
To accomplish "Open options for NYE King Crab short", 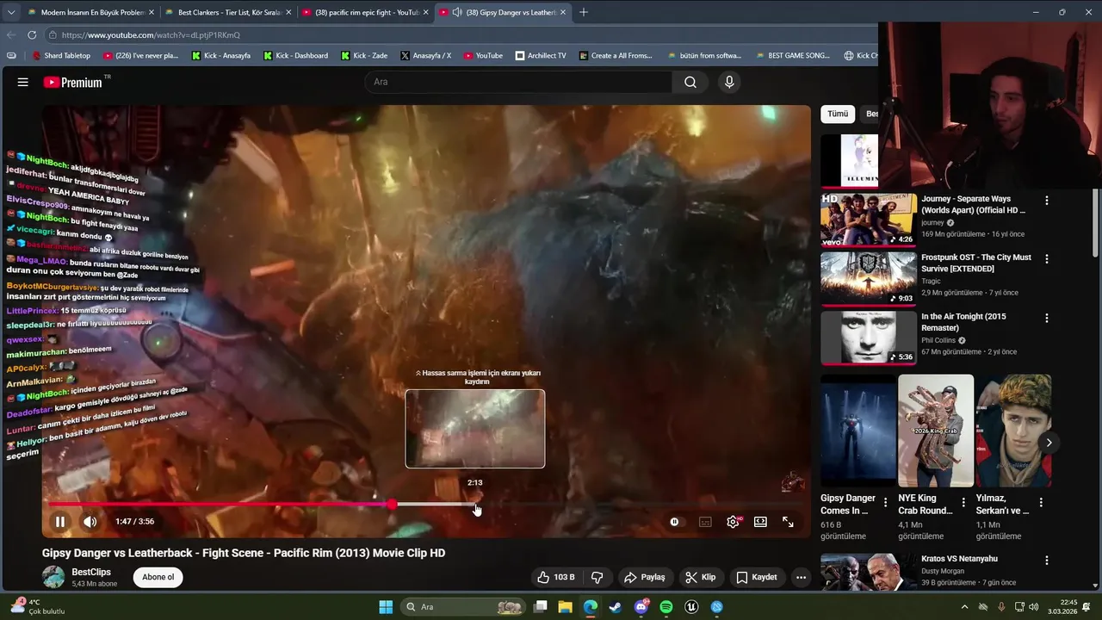I will pos(963,502).
